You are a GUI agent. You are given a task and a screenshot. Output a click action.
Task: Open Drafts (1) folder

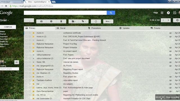tap(4, 42)
